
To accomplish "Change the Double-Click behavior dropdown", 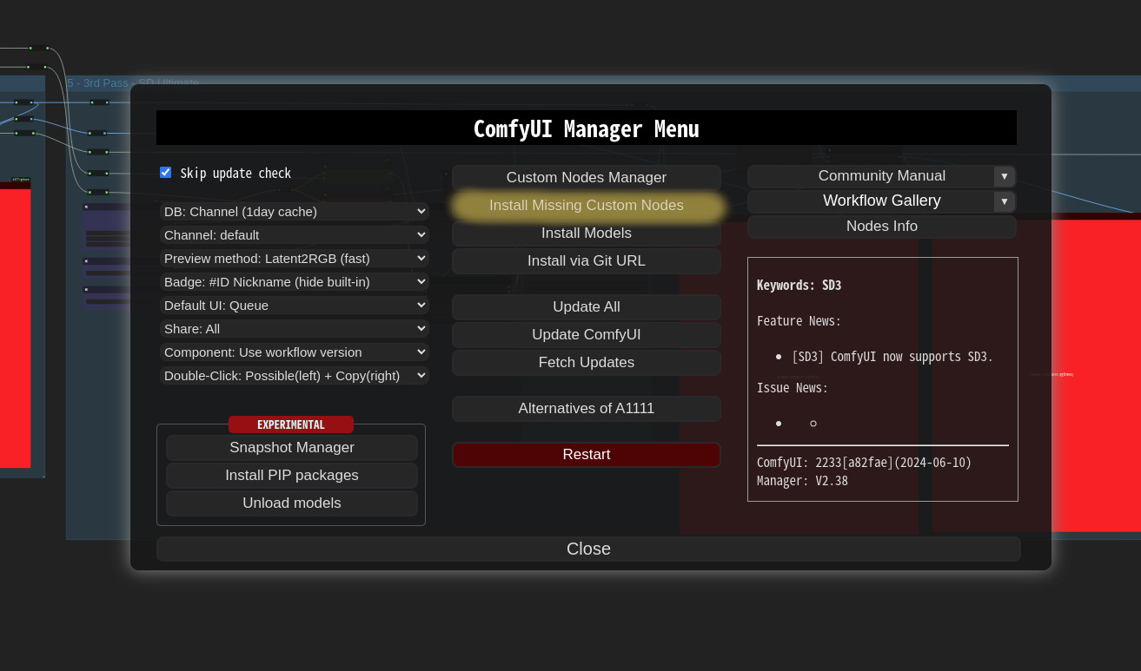I will point(294,376).
